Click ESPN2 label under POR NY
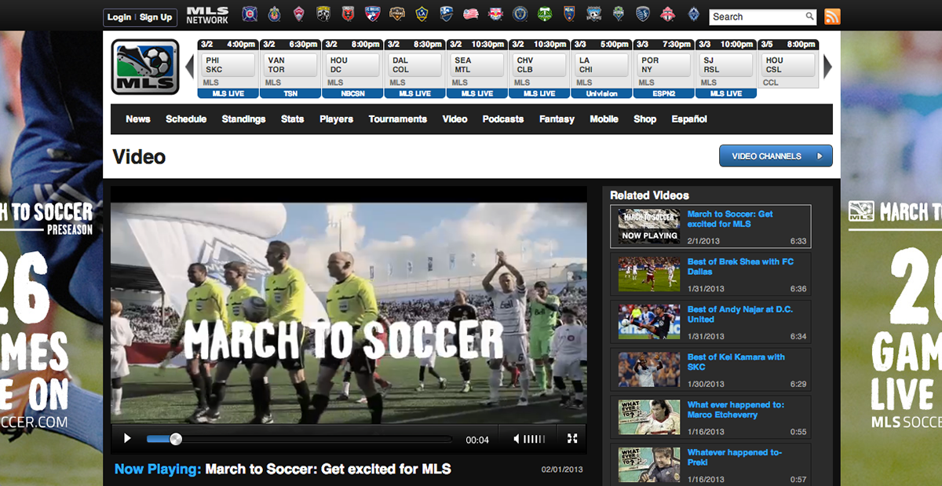 pos(663,93)
